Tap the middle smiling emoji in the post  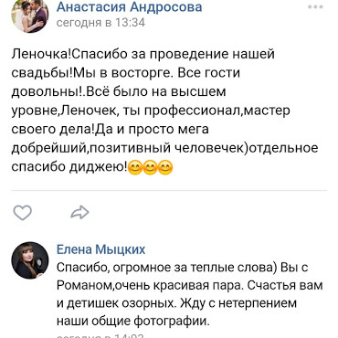coord(150,167)
